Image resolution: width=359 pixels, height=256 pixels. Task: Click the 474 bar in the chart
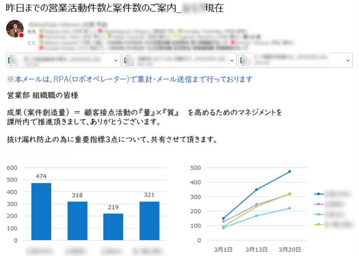point(41,211)
